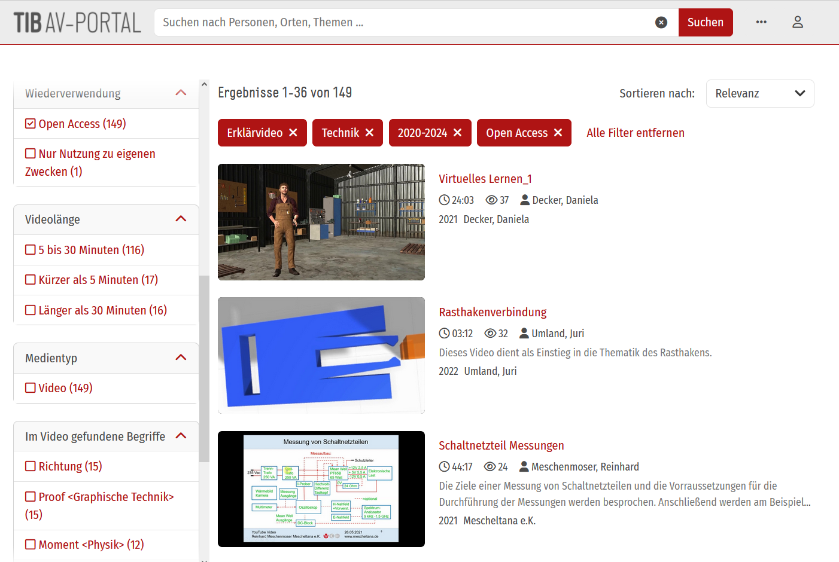Check the 5 bis 30 Minuten filter
Screen dimensions: 839x562
(31, 250)
